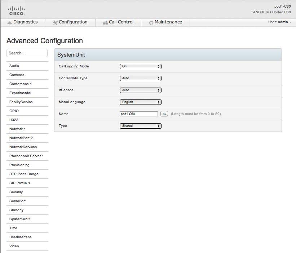Select UserInterface in the sidebar
Image resolution: width=296 pixels, height=253 pixels.
(27, 237)
